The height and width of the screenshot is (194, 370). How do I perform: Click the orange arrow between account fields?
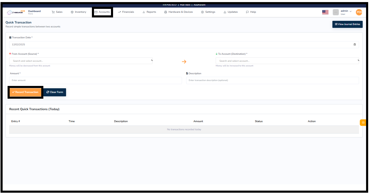tap(184, 61)
